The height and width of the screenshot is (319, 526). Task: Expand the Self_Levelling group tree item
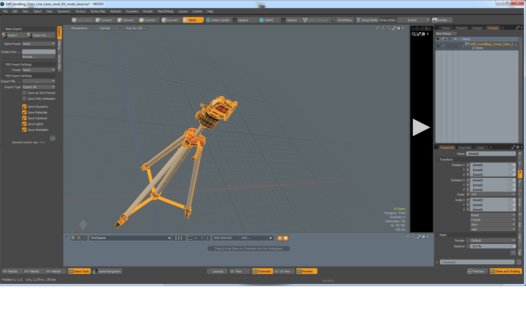tap(463, 46)
